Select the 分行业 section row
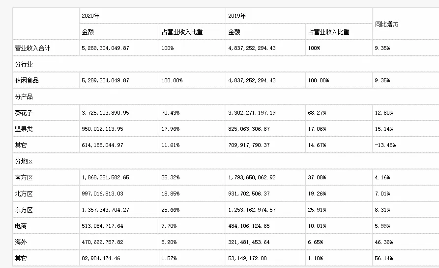 tap(24, 64)
